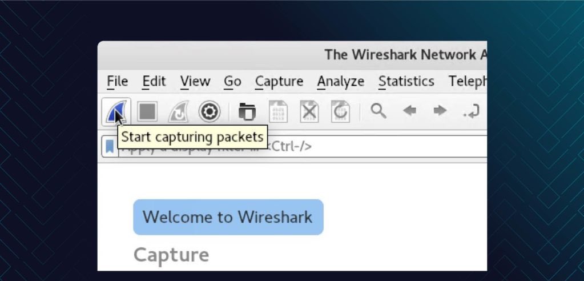Image resolution: width=584 pixels, height=281 pixels.
Task: Open the Capture menu
Action: click(x=279, y=81)
